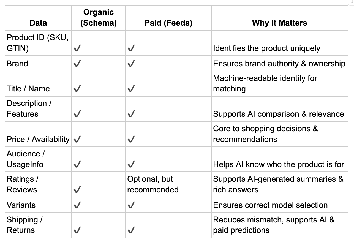
Task: Click the 'Optional, but recommended' cell
Action: [x=168, y=184]
